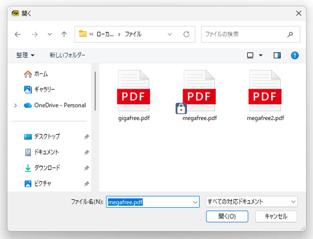Click the キャンセル button

click(276, 216)
